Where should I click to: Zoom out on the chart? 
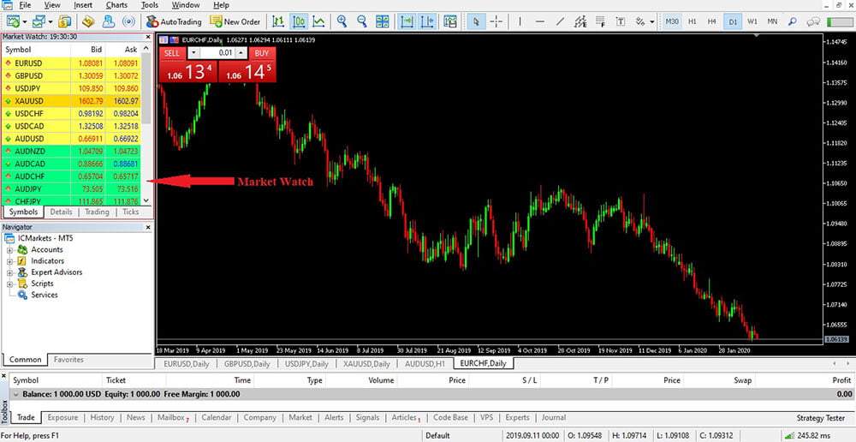pos(362,22)
